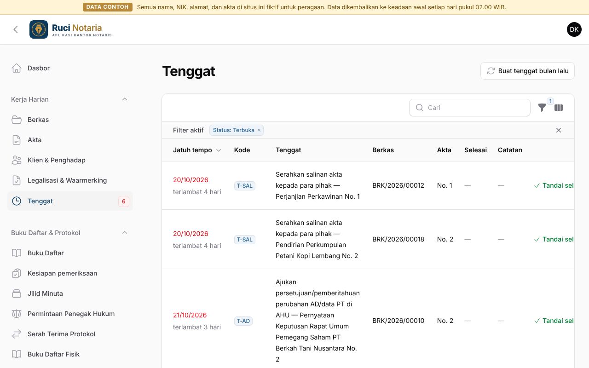
Task: Click the Akta document icon
Action: point(17,140)
